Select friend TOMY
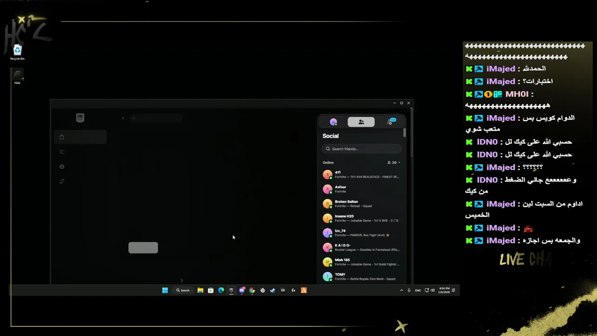597x336 pixels. [361, 277]
